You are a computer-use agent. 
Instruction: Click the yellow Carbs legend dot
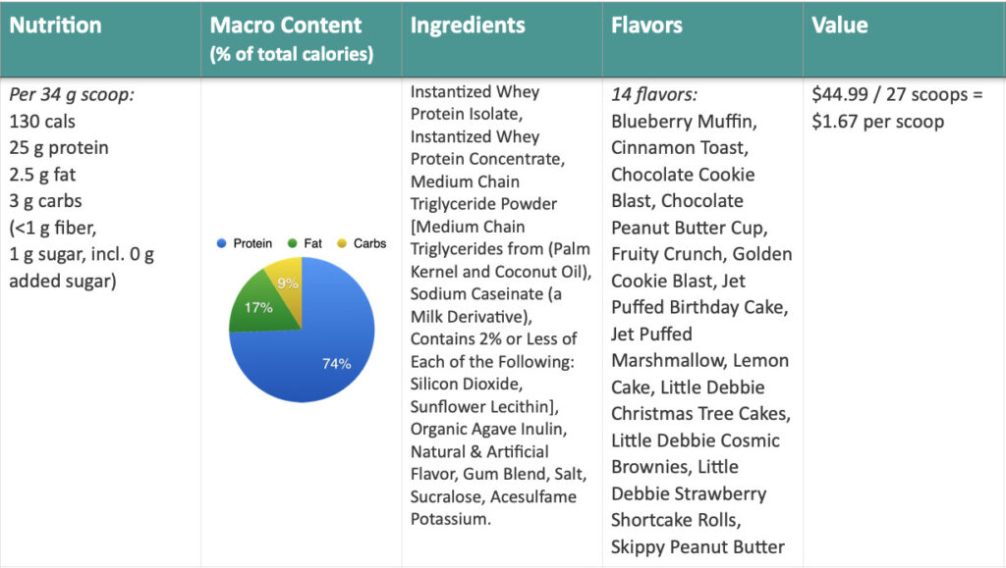[x=342, y=243]
